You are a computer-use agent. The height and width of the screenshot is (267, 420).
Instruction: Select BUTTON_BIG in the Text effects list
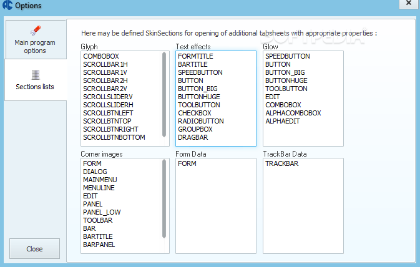(198, 89)
